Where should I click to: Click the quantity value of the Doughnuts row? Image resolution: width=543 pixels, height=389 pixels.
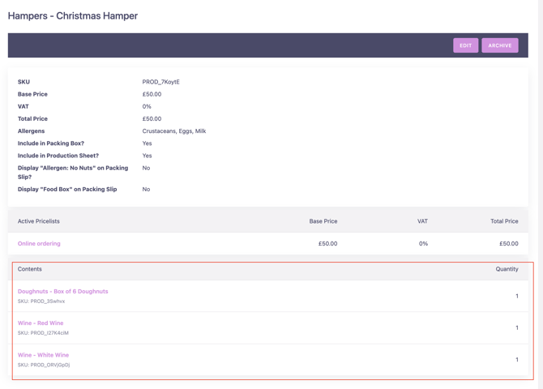(517, 296)
